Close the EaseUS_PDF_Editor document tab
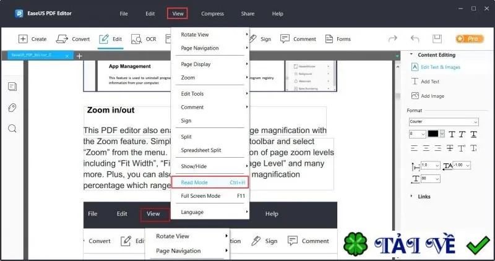 [x=67, y=56]
